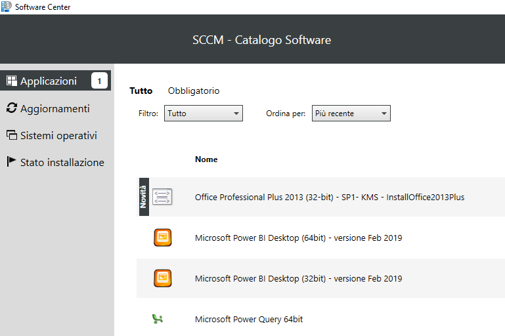Click the Filtro: label
This screenshot has height=336, width=505.
pyautogui.click(x=148, y=114)
